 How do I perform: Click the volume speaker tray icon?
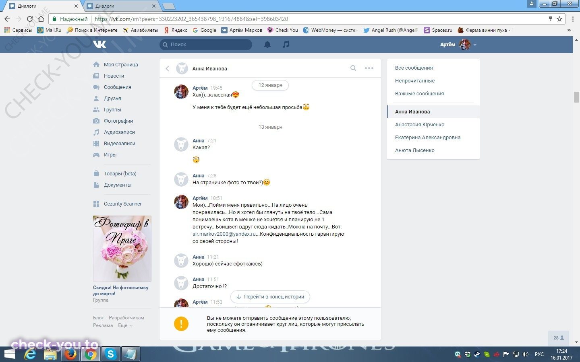[526, 354]
